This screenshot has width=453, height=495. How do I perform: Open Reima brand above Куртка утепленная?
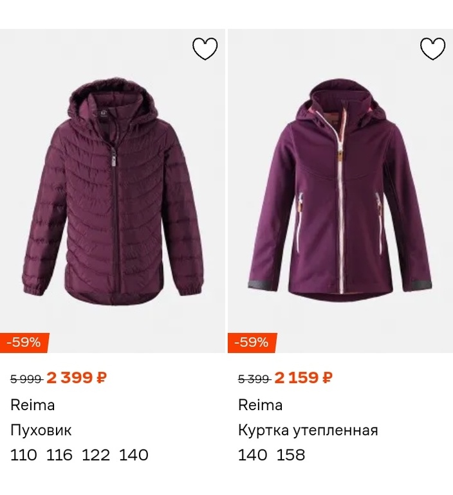(261, 405)
